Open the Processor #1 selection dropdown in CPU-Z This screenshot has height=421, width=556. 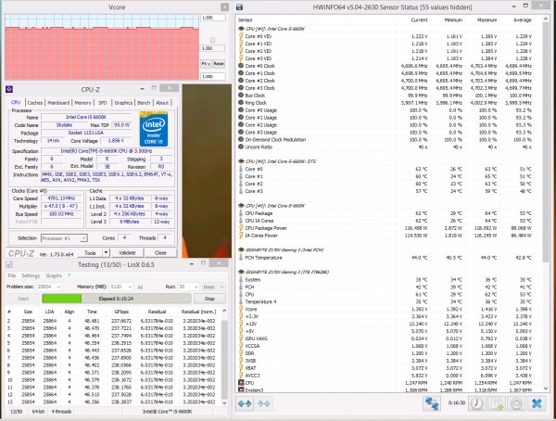pos(64,238)
